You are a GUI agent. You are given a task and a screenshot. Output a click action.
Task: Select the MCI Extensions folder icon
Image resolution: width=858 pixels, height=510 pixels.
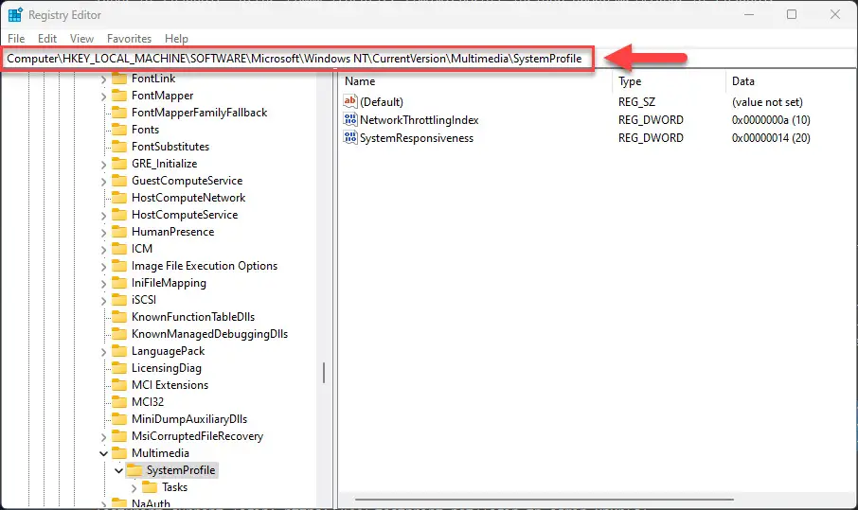point(119,385)
